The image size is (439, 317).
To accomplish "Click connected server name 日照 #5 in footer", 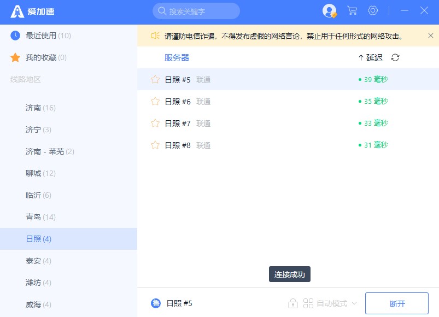I will point(179,303).
